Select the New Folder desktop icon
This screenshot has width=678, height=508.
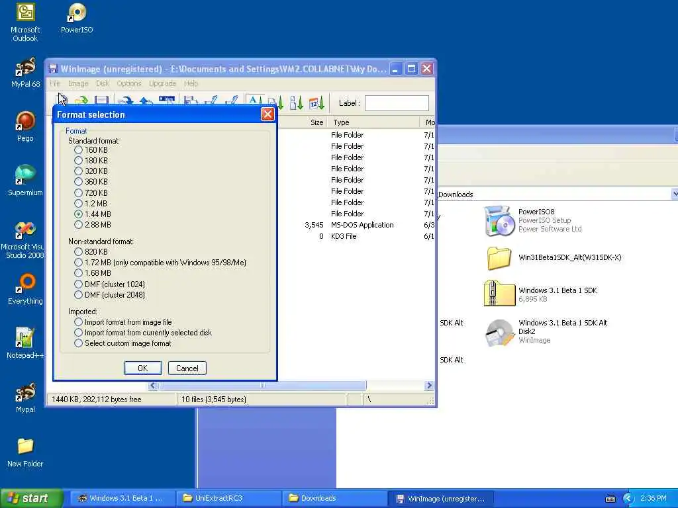[x=25, y=452]
